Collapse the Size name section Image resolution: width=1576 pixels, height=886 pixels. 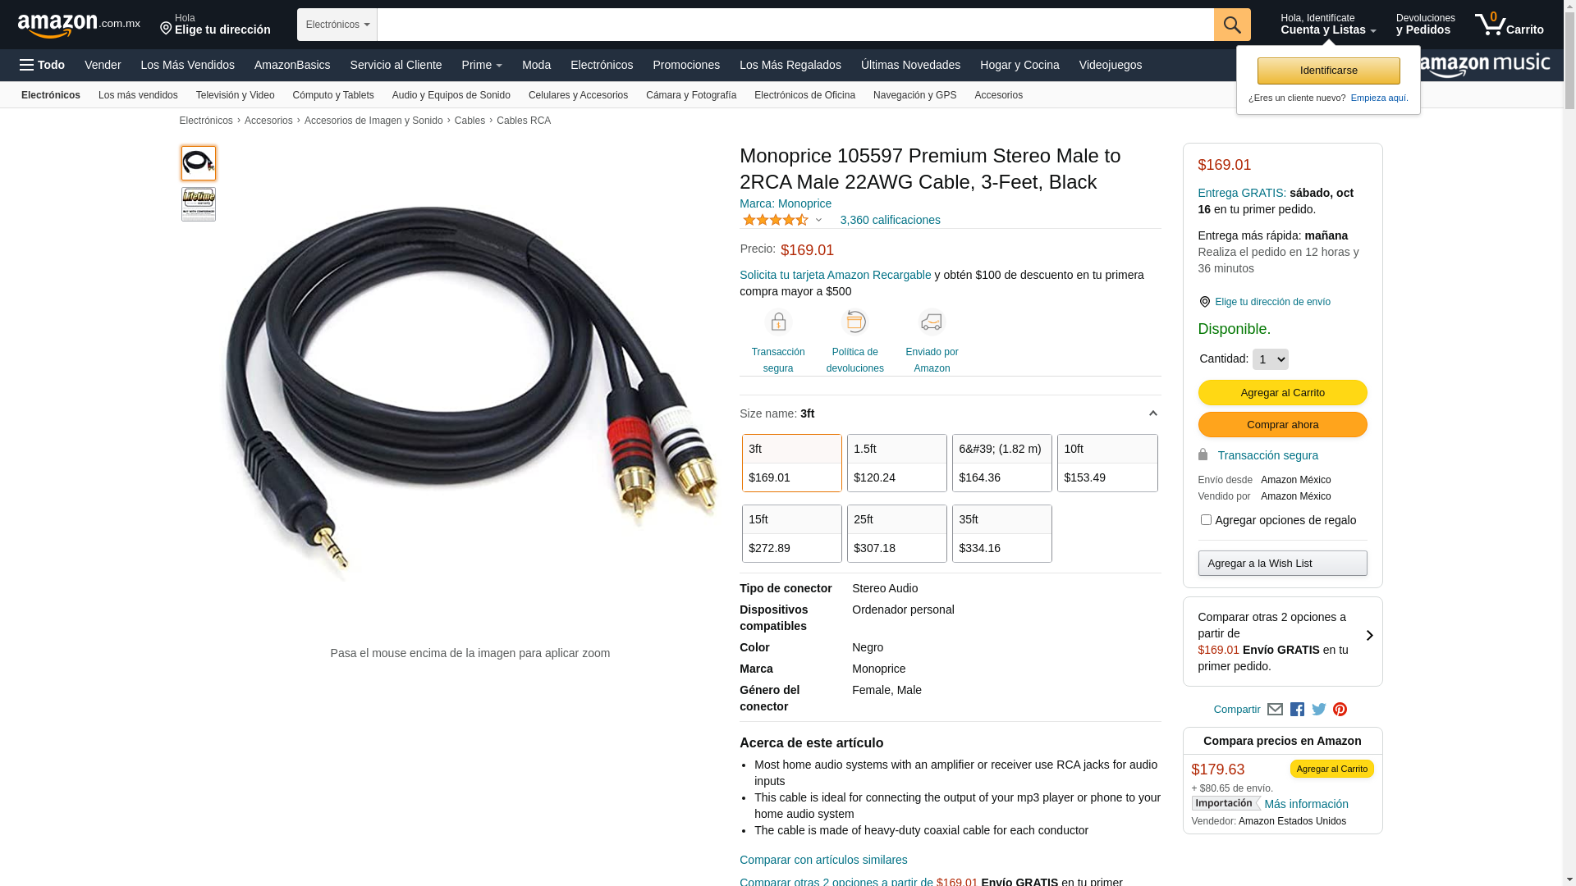coord(1152,413)
